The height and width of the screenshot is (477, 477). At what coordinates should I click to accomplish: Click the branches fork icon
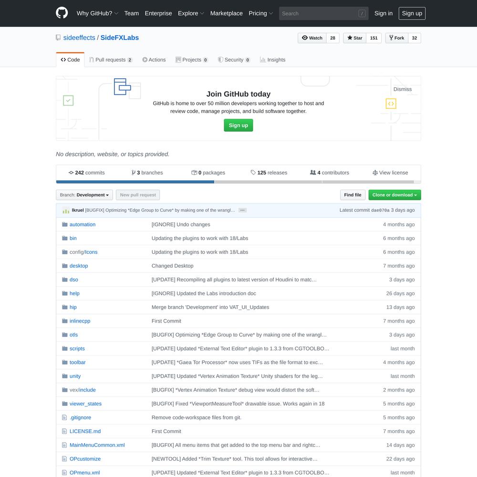pos(133,173)
